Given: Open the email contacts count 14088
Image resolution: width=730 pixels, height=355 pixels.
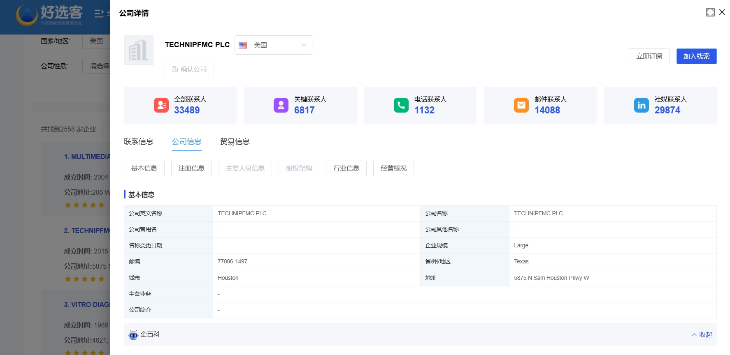Looking at the screenshot, I should 547,110.
